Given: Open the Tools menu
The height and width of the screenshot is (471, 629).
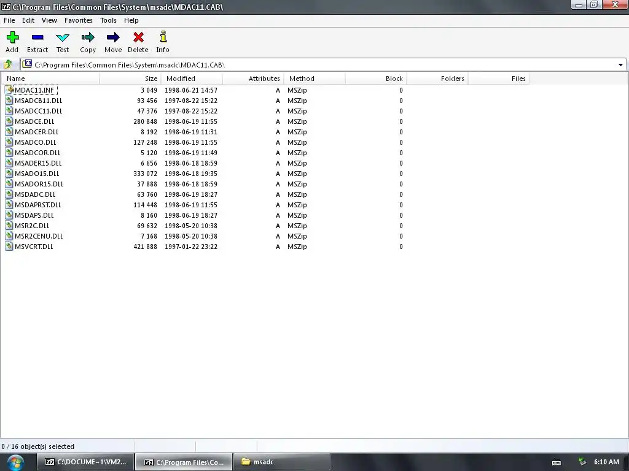Looking at the screenshot, I should (x=108, y=20).
